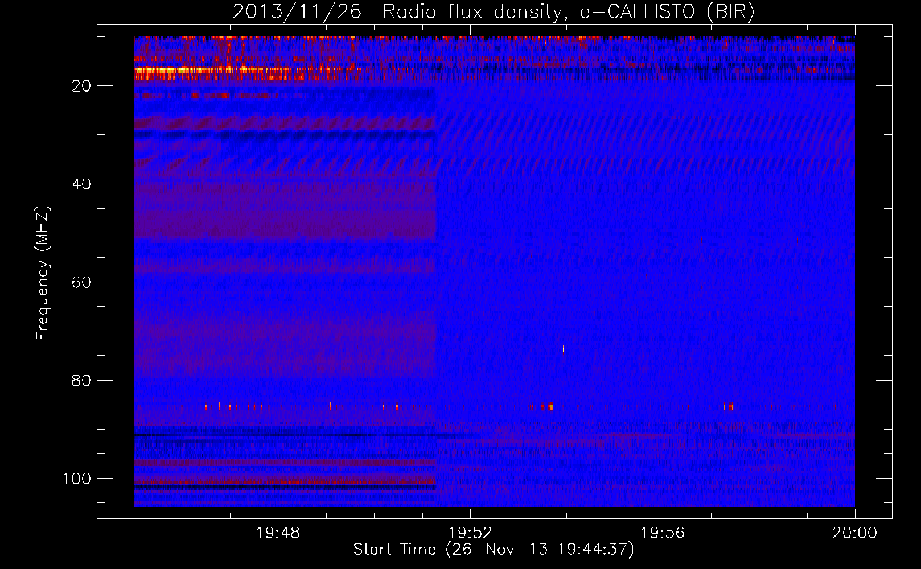Screen dimensions: 921x569
Task: Click the 20:00 time tick label
Action: (855, 533)
